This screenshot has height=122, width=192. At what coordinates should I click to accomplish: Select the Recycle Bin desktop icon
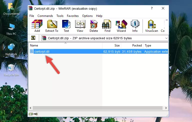coord(11,70)
